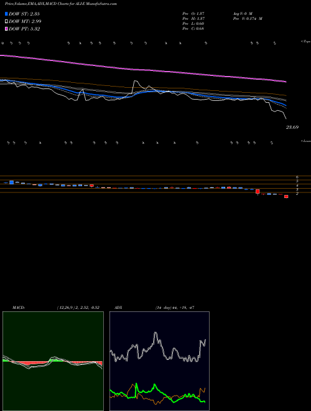Viewport: 311px width, 411px height.
Task: Click the magenta DOW PT legend swatch
Action: point(6,29)
